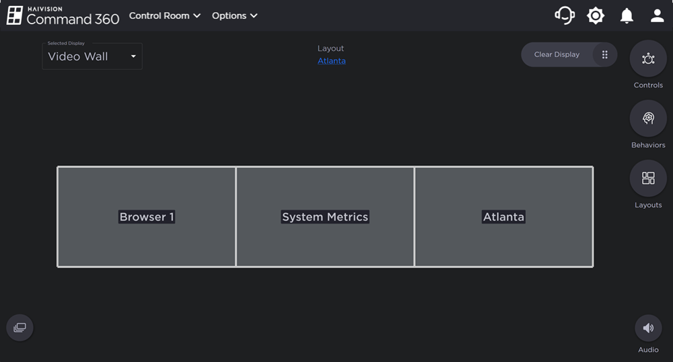The width and height of the screenshot is (673, 362).
Task: Open the Behaviors panel icon
Action: pos(648,118)
